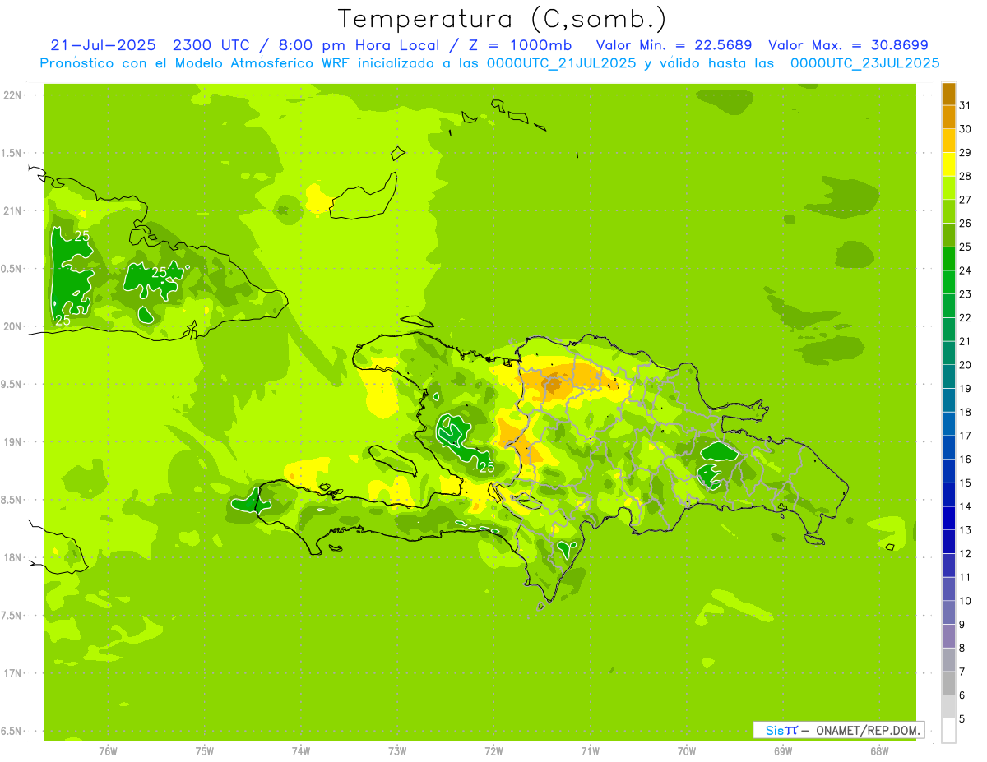The image size is (987, 762).
Task: Click the '21N' latitude label
Action: (12, 210)
